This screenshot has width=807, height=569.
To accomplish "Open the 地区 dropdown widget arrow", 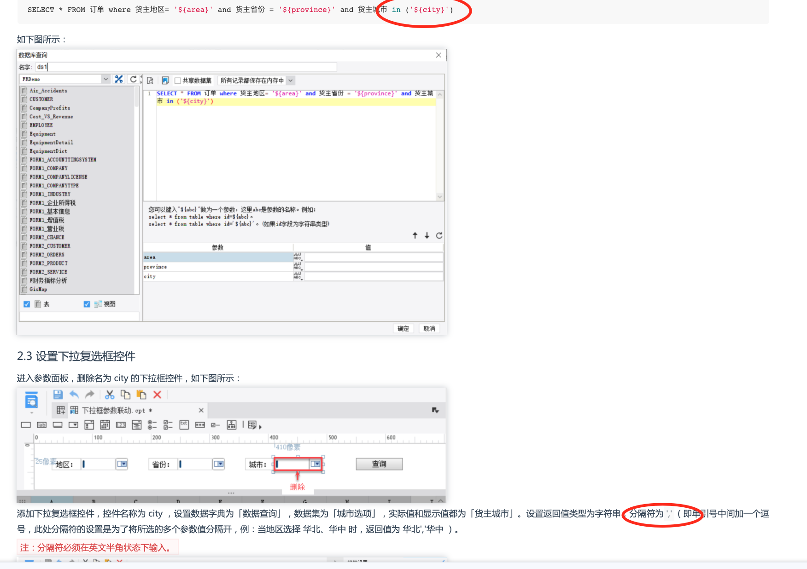I will pyautogui.click(x=122, y=464).
